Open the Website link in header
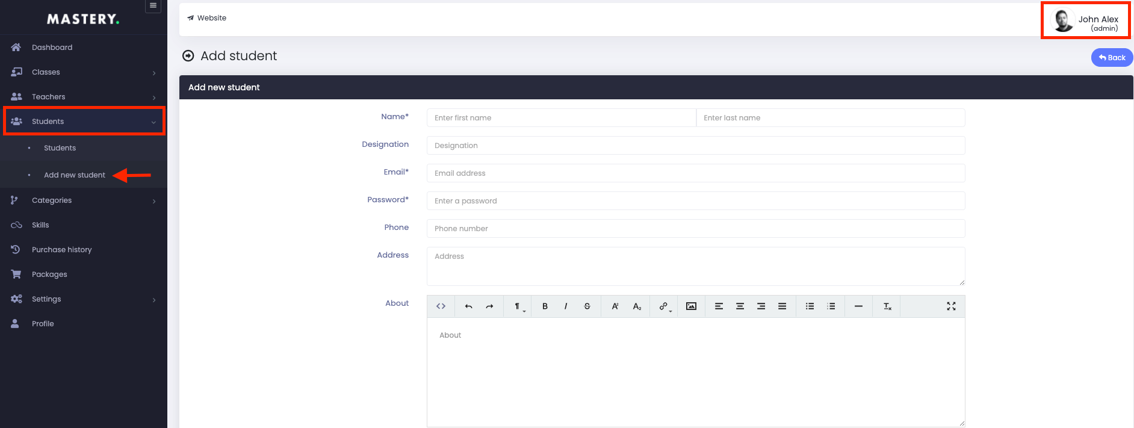 [206, 18]
